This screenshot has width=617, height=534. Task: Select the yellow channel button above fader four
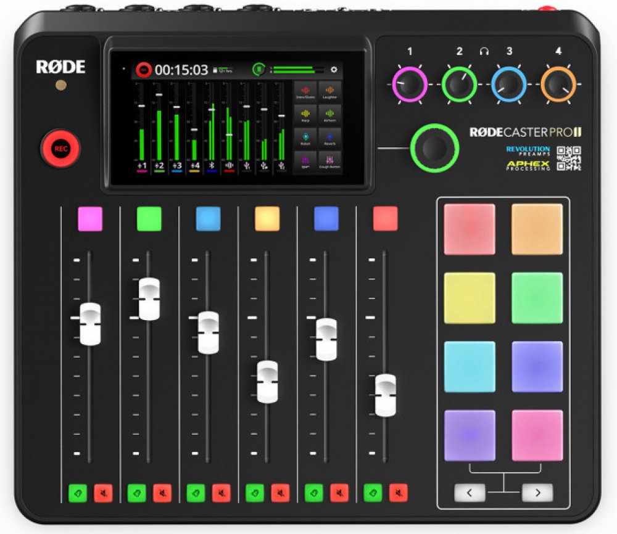click(x=267, y=219)
